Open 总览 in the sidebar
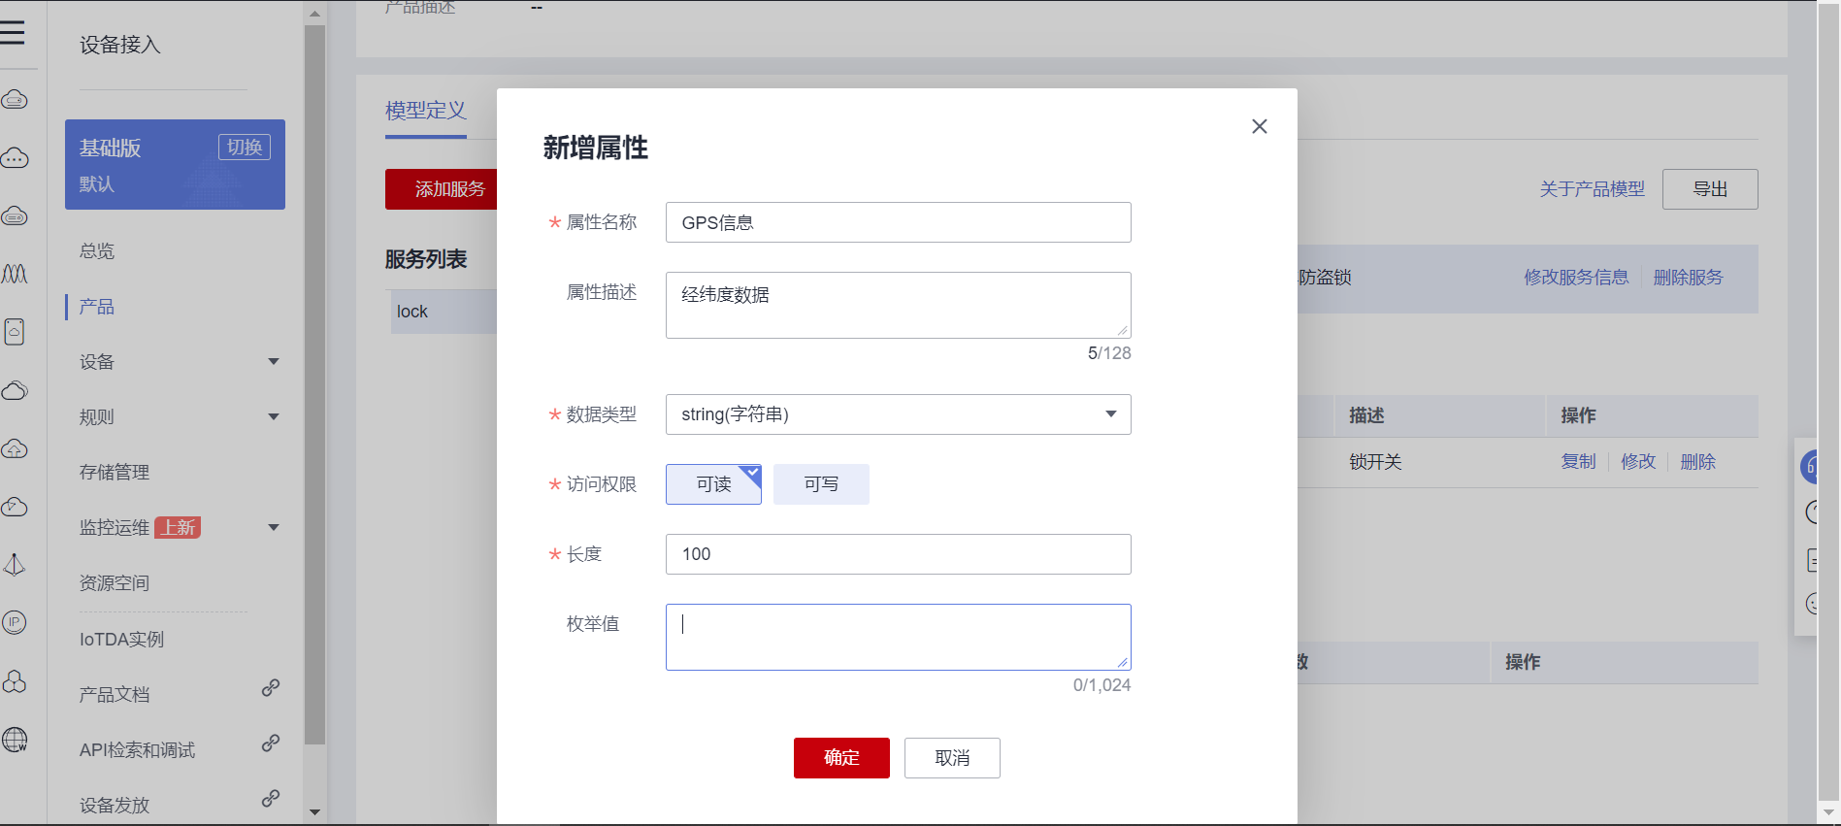 [x=97, y=251]
